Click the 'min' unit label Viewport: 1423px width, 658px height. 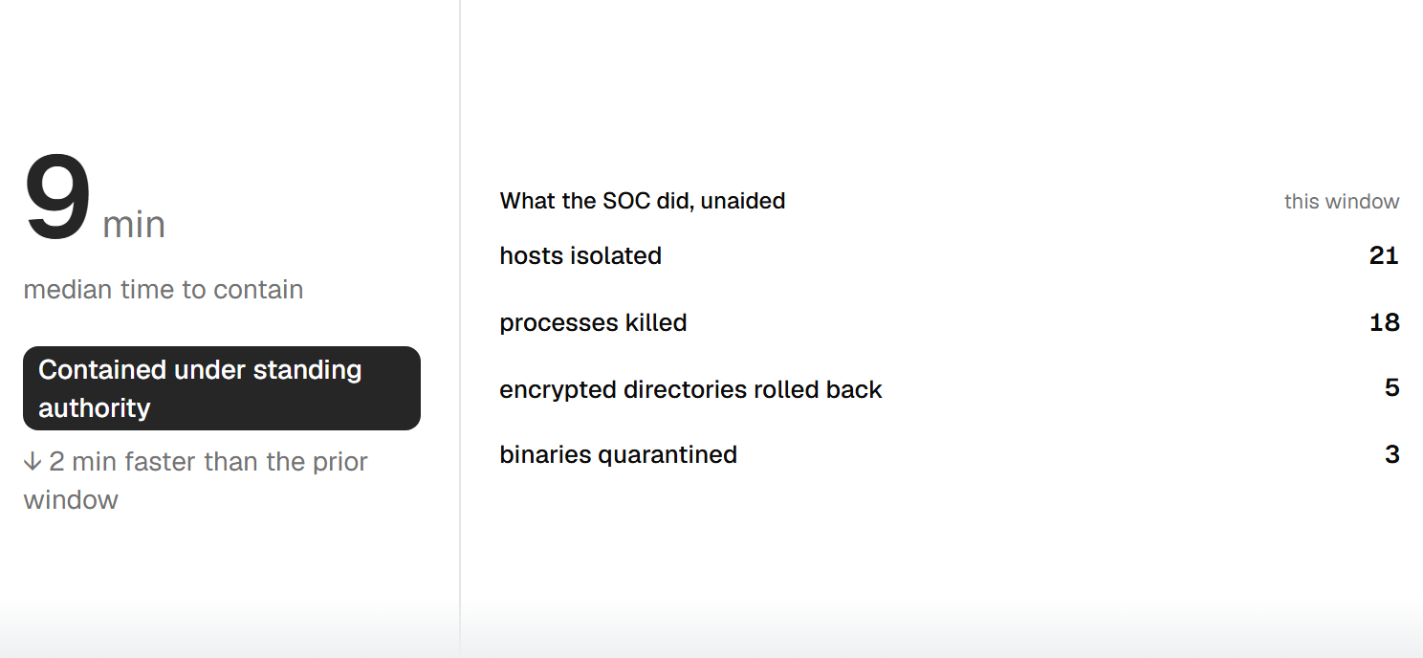pos(134,226)
